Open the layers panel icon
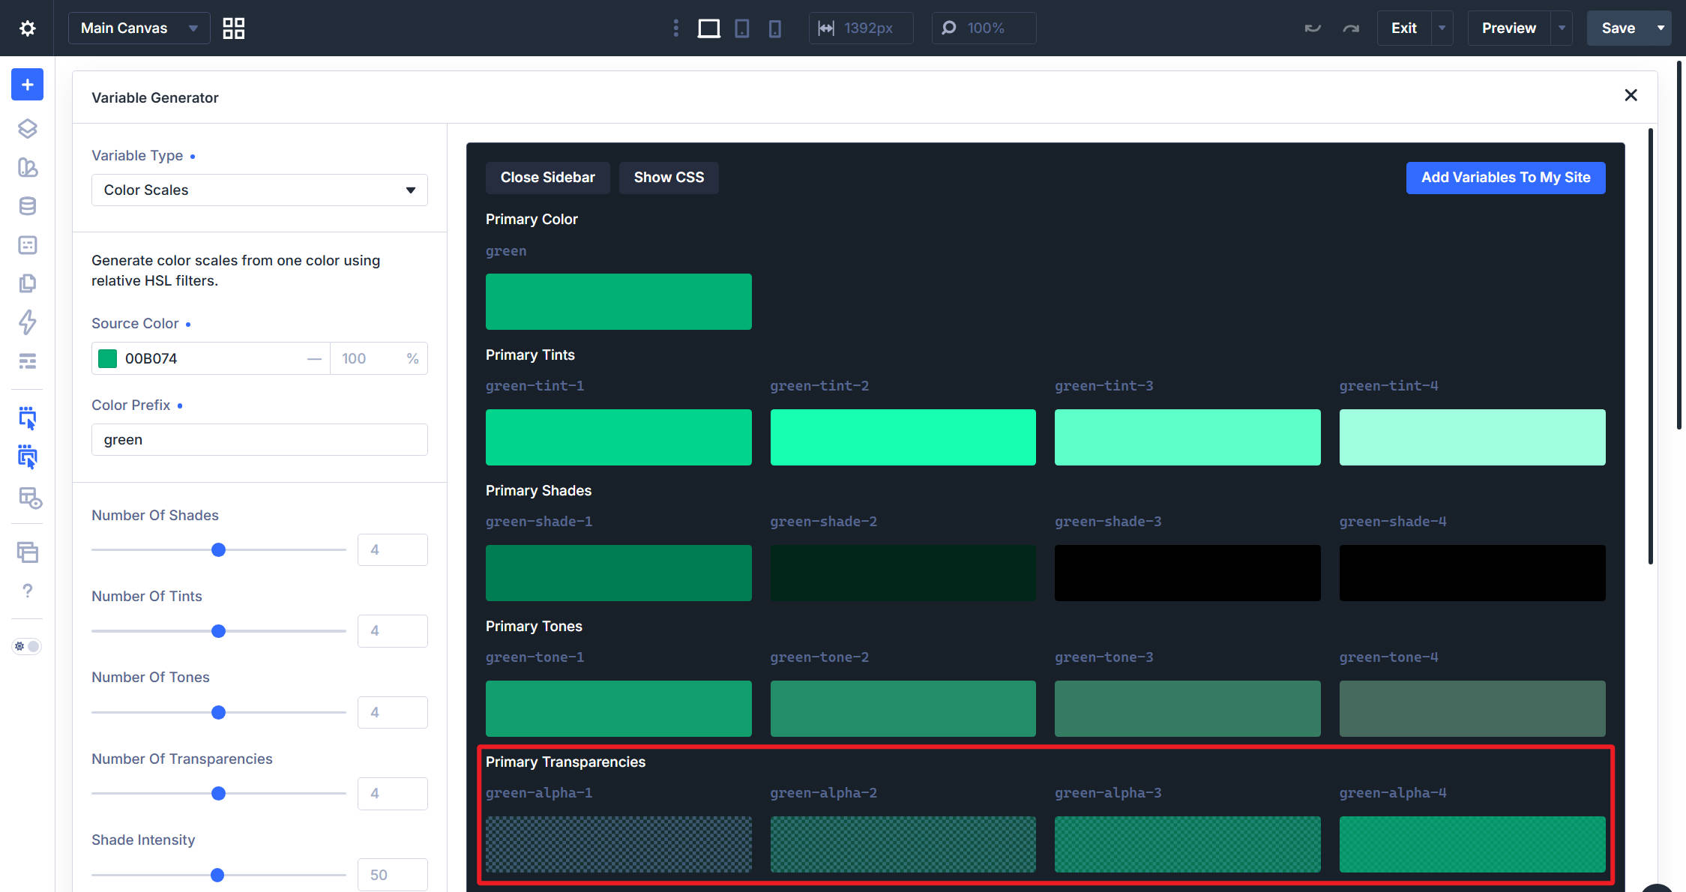The width and height of the screenshot is (1686, 892). pos(27,129)
